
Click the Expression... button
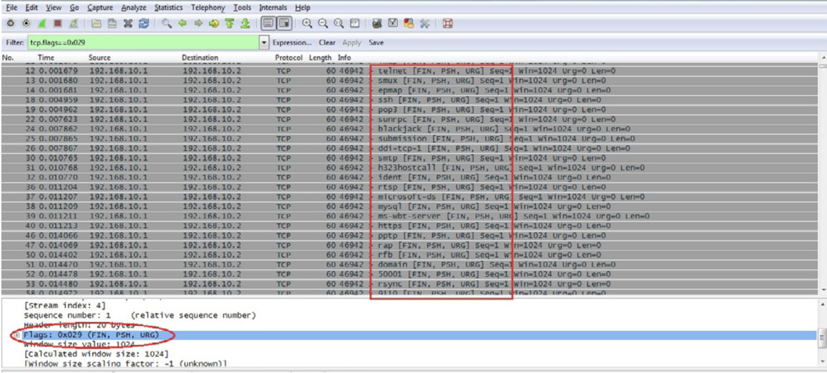tap(292, 43)
